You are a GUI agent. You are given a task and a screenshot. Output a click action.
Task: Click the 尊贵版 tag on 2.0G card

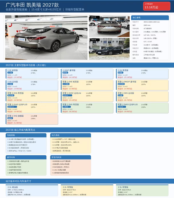[x=120, y=72]
